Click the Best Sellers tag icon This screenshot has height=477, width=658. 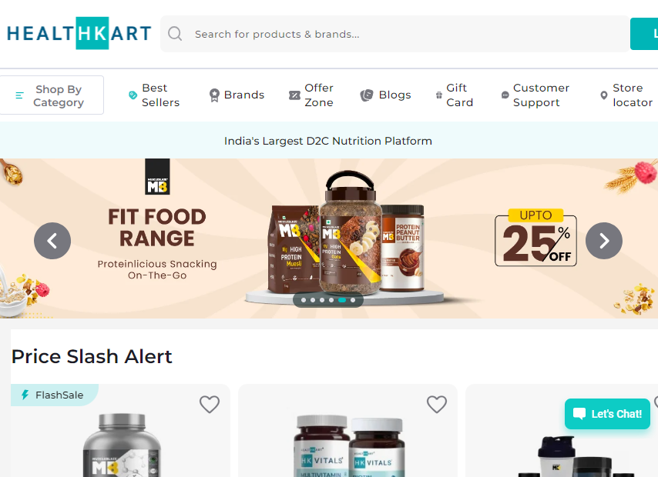pos(133,95)
